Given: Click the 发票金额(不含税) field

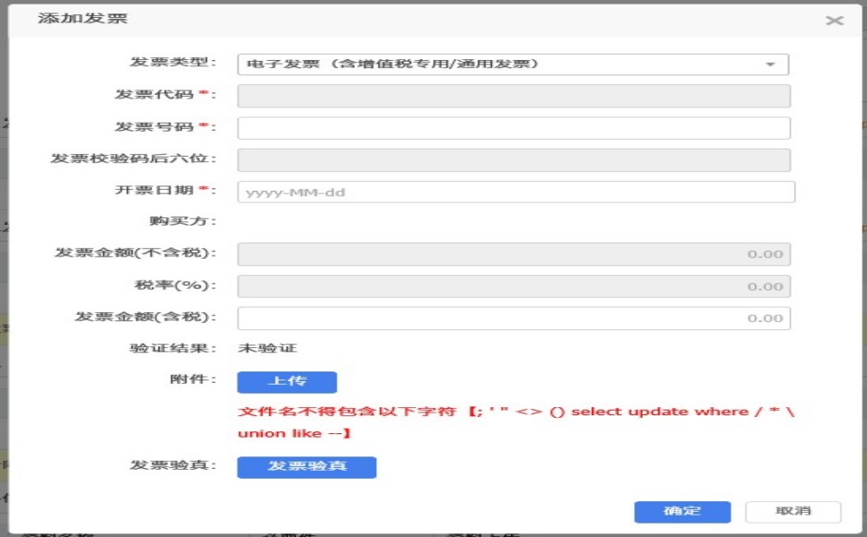Looking at the screenshot, I should (514, 254).
